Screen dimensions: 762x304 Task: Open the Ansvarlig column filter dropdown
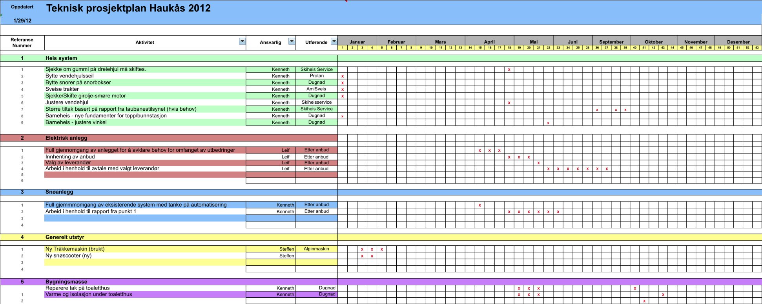click(x=292, y=41)
